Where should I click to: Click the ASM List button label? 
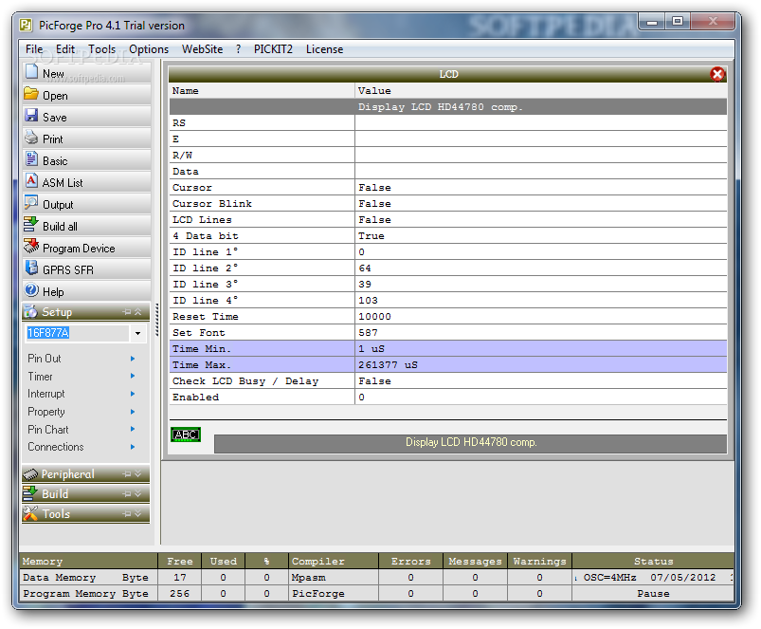point(63,183)
